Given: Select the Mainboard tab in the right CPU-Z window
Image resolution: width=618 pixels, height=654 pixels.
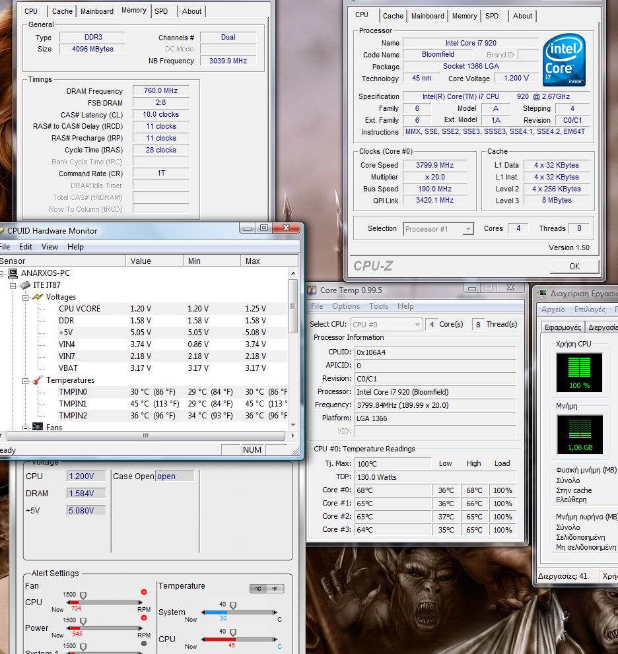Looking at the screenshot, I should (427, 16).
